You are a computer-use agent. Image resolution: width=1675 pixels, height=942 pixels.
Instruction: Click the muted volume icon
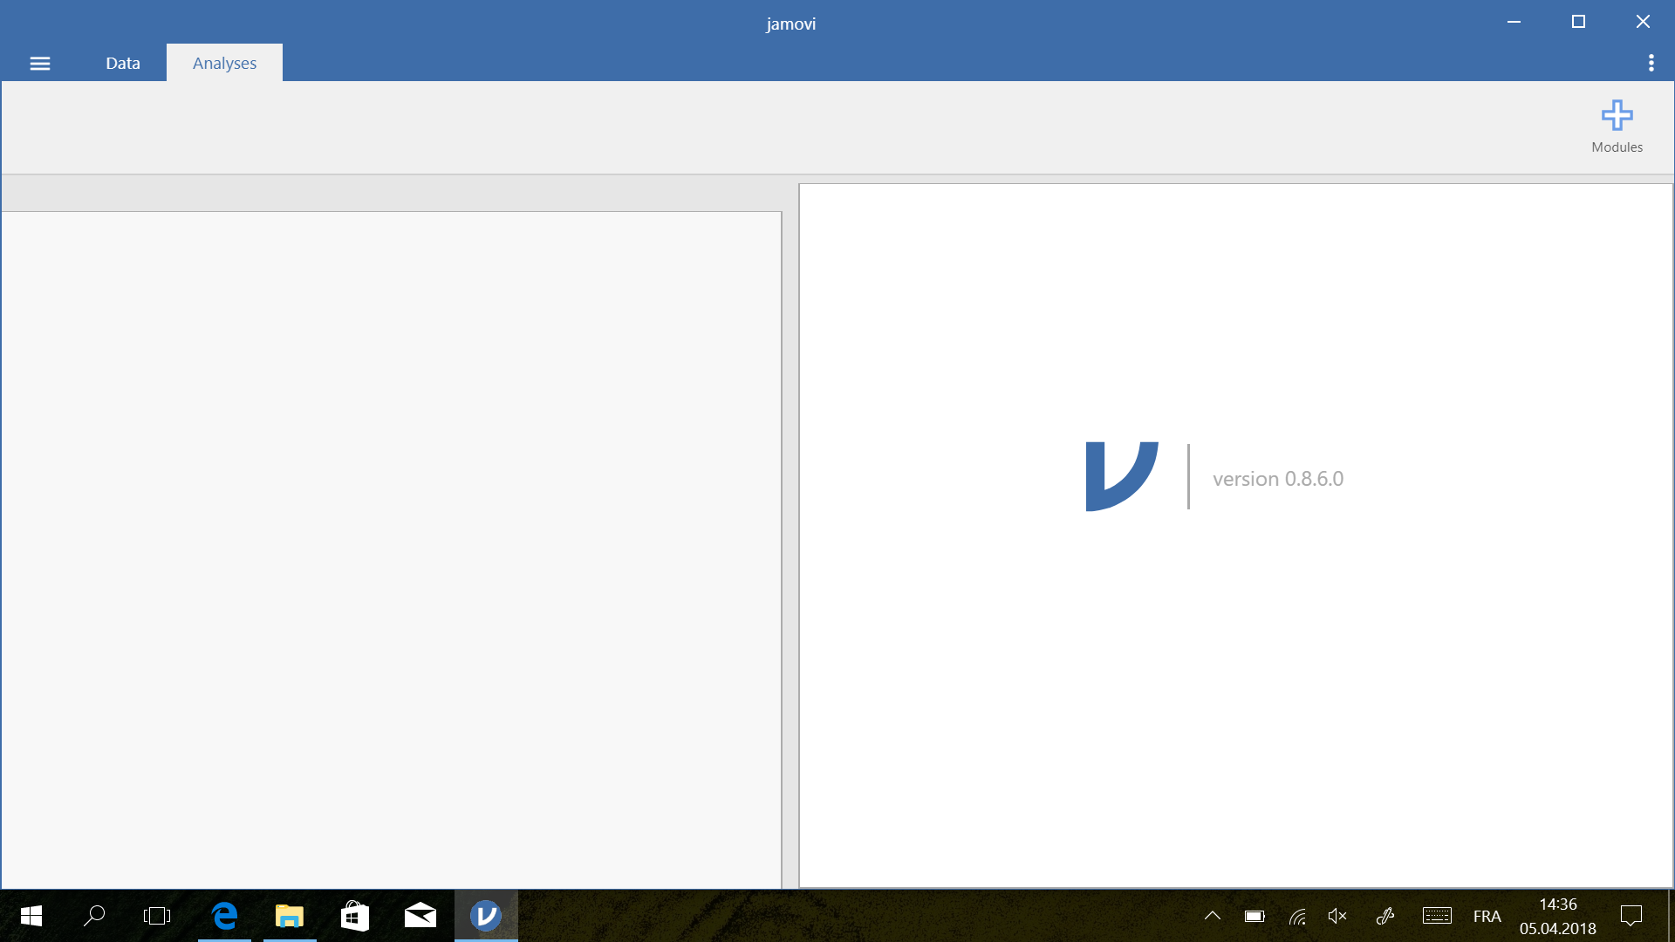coord(1337,916)
